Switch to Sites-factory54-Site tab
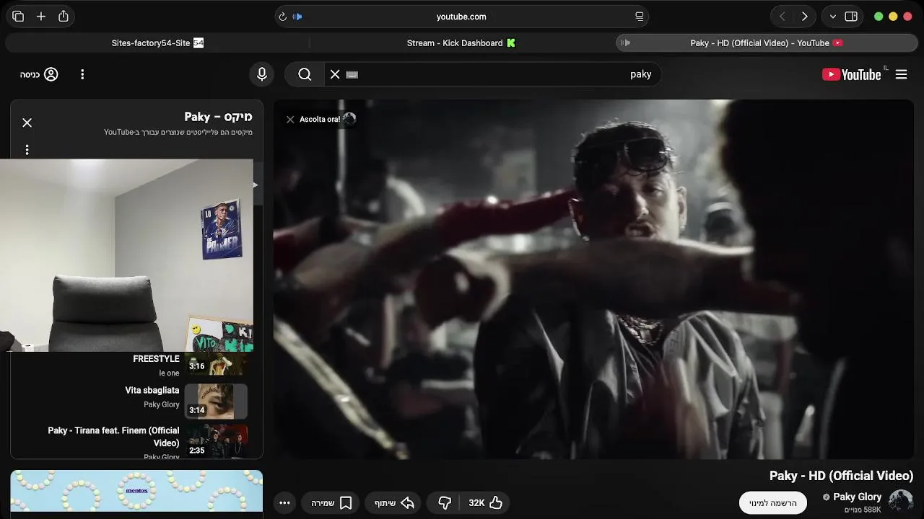Viewport: 924px width, 519px height. [x=157, y=43]
